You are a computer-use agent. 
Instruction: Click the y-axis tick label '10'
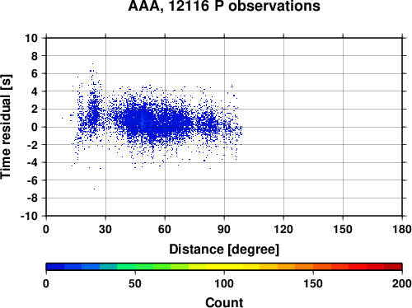(x=31, y=38)
